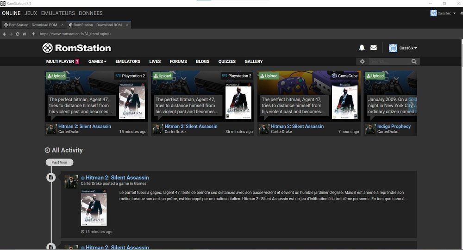Switch to the DONNEES section
The width and height of the screenshot is (463, 250).
(91, 13)
